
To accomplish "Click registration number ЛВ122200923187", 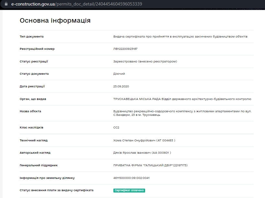I will click(x=125, y=49).
